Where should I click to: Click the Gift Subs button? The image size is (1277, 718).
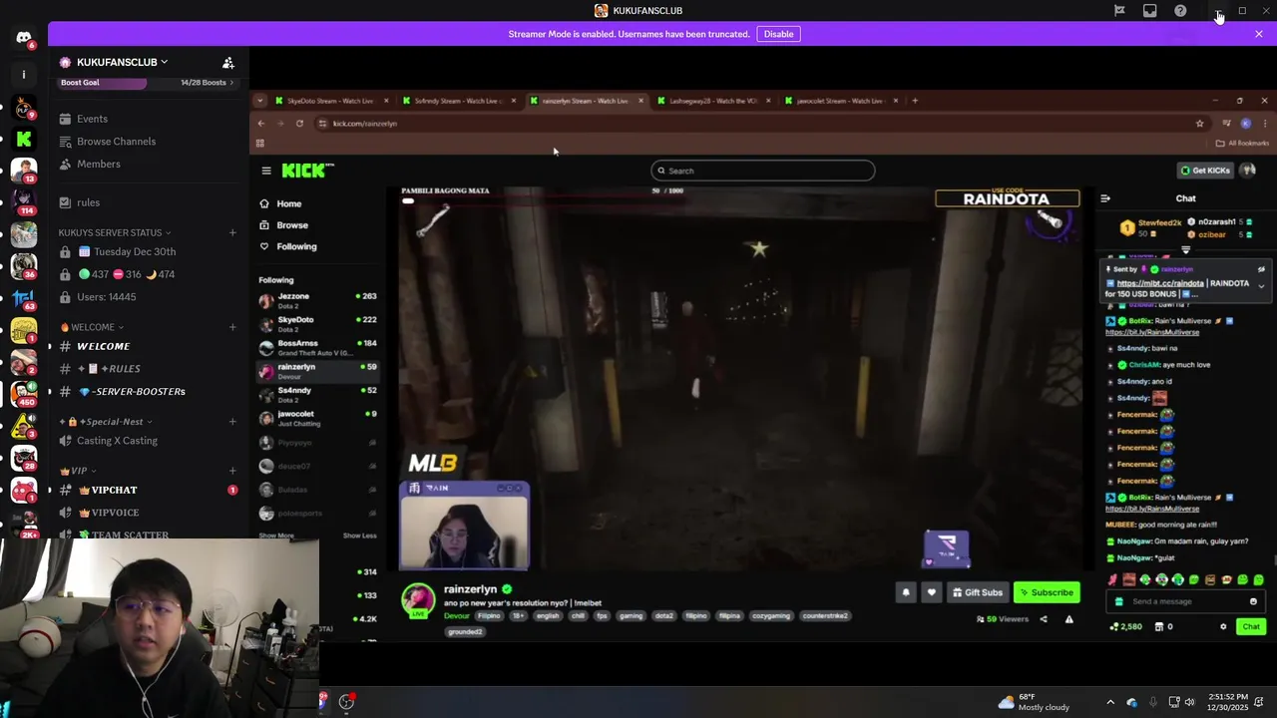tap(978, 592)
